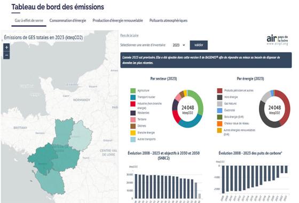
Task: Toggle the Électricité blue legend icon
Action: (x=219, y=110)
